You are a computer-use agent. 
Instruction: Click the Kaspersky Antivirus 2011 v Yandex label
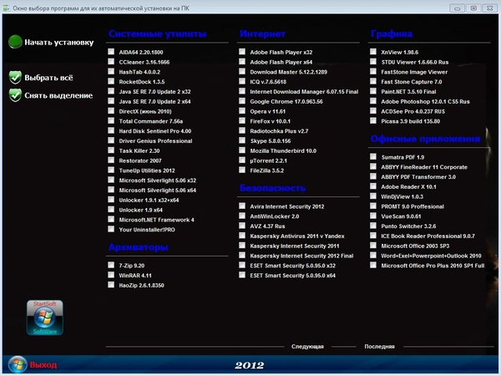pyautogui.click(x=297, y=236)
